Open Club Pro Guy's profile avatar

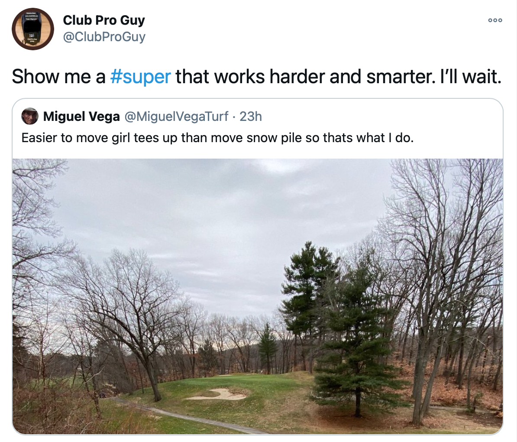(33, 29)
